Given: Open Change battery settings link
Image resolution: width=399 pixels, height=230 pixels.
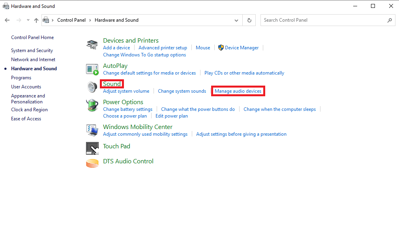Looking at the screenshot, I should tap(127, 109).
